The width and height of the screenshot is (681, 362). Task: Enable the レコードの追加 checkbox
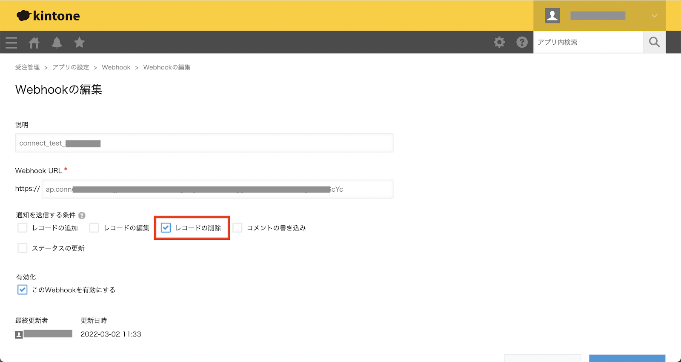[23, 228]
